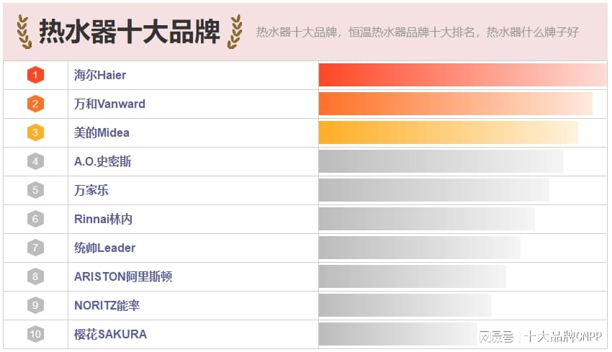Click the gray rank 7 badge
The image size is (612, 352).
pos(35,248)
